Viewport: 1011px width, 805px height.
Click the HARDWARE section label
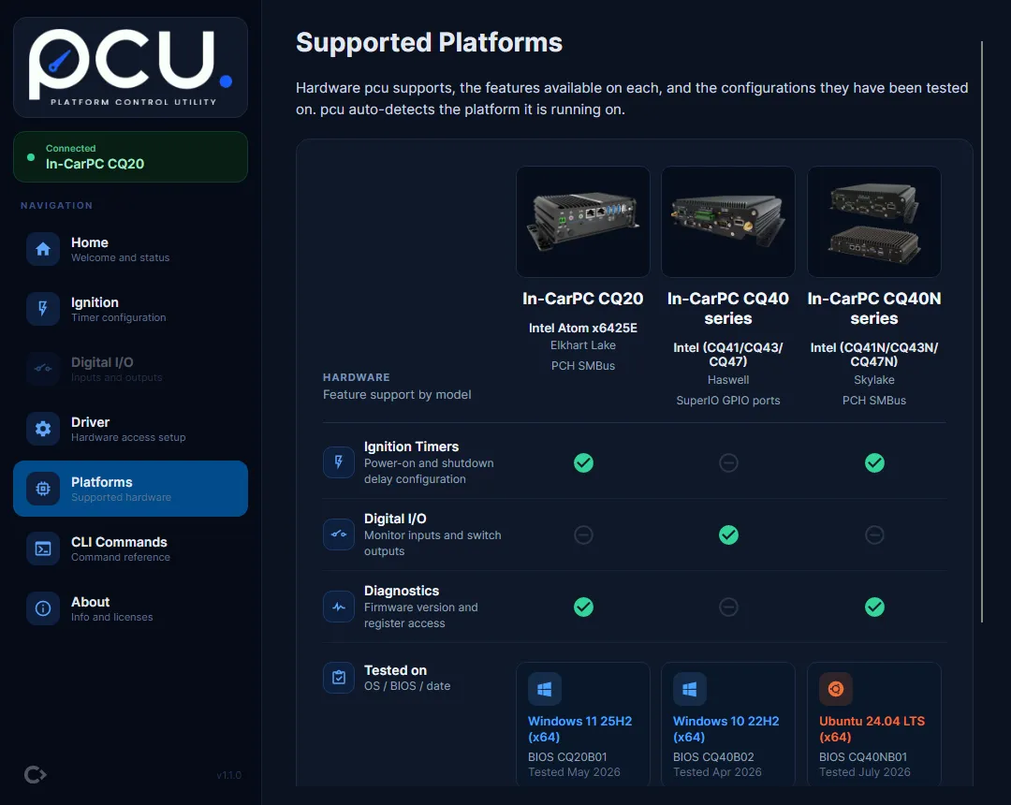click(357, 377)
